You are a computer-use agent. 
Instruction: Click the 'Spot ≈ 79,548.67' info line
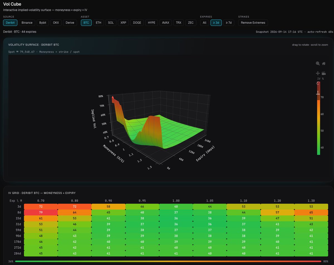point(44,52)
